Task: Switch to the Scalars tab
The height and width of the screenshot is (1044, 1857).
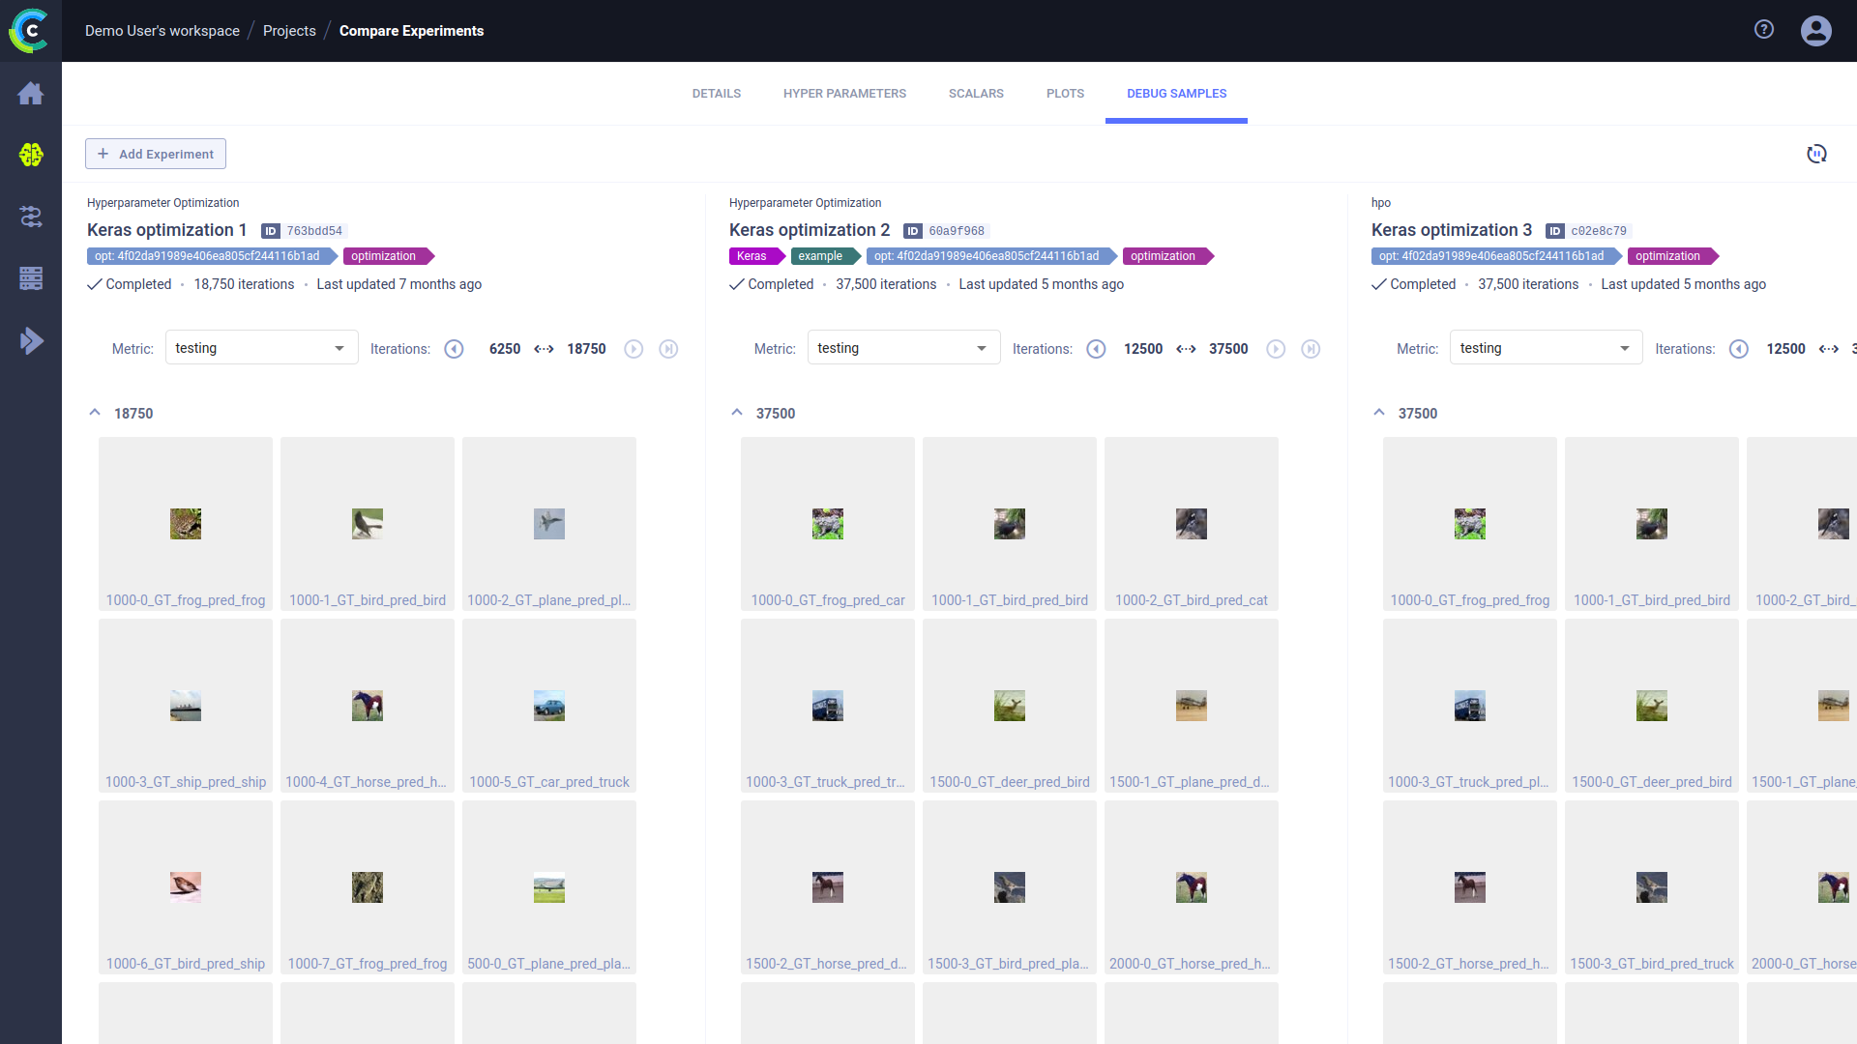Action: 976,94
